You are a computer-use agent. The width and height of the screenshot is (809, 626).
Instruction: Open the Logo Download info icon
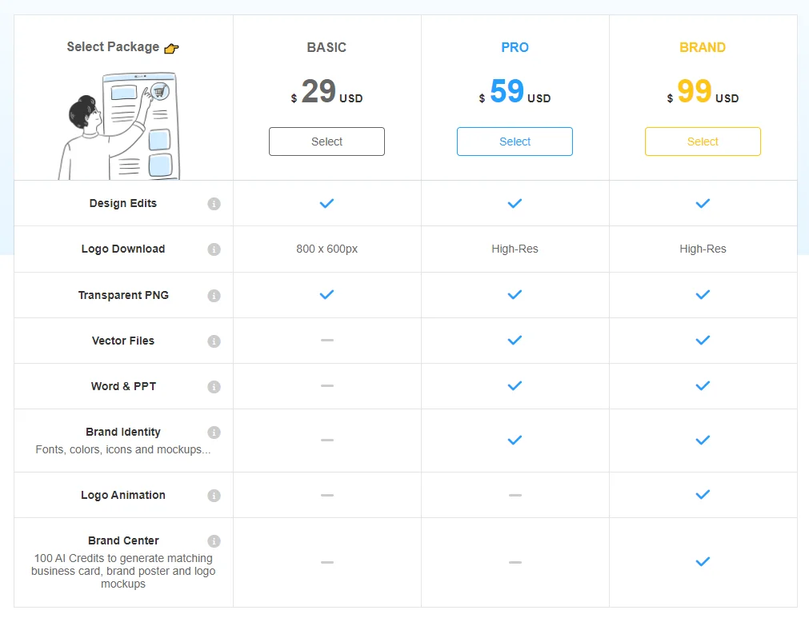[214, 249]
